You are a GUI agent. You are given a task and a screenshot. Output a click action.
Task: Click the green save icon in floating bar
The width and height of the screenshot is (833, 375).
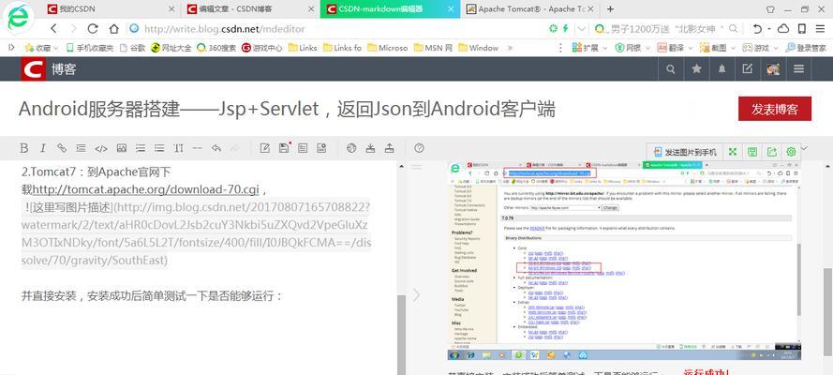tap(752, 152)
